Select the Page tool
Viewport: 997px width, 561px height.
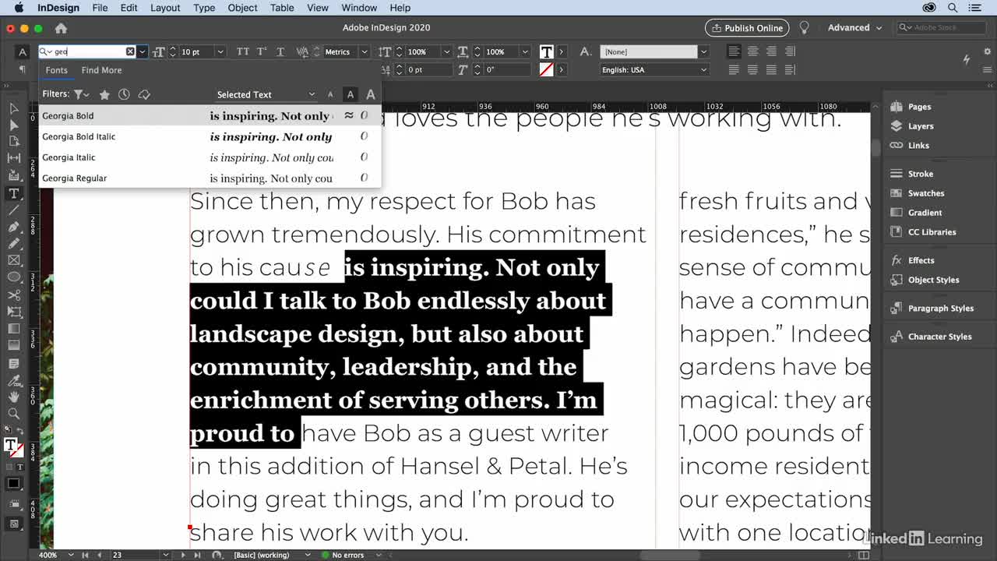13,142
